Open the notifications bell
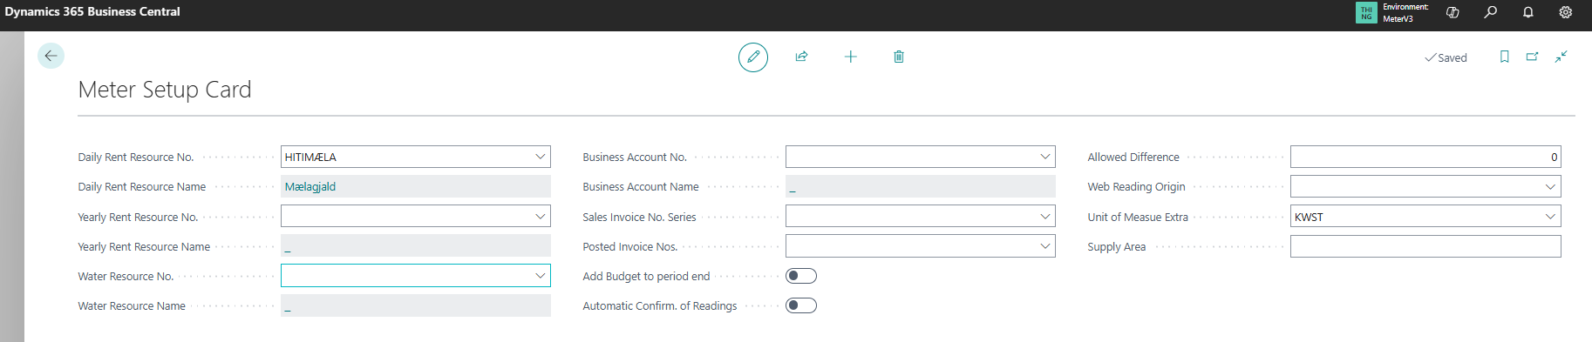Viewport: 1592px width, 342px height. point(1527,12)
